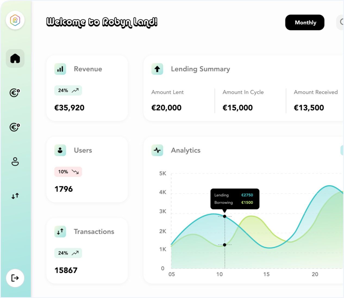
Task: Click the Analytics pulse icon
Action: (157, 150)
